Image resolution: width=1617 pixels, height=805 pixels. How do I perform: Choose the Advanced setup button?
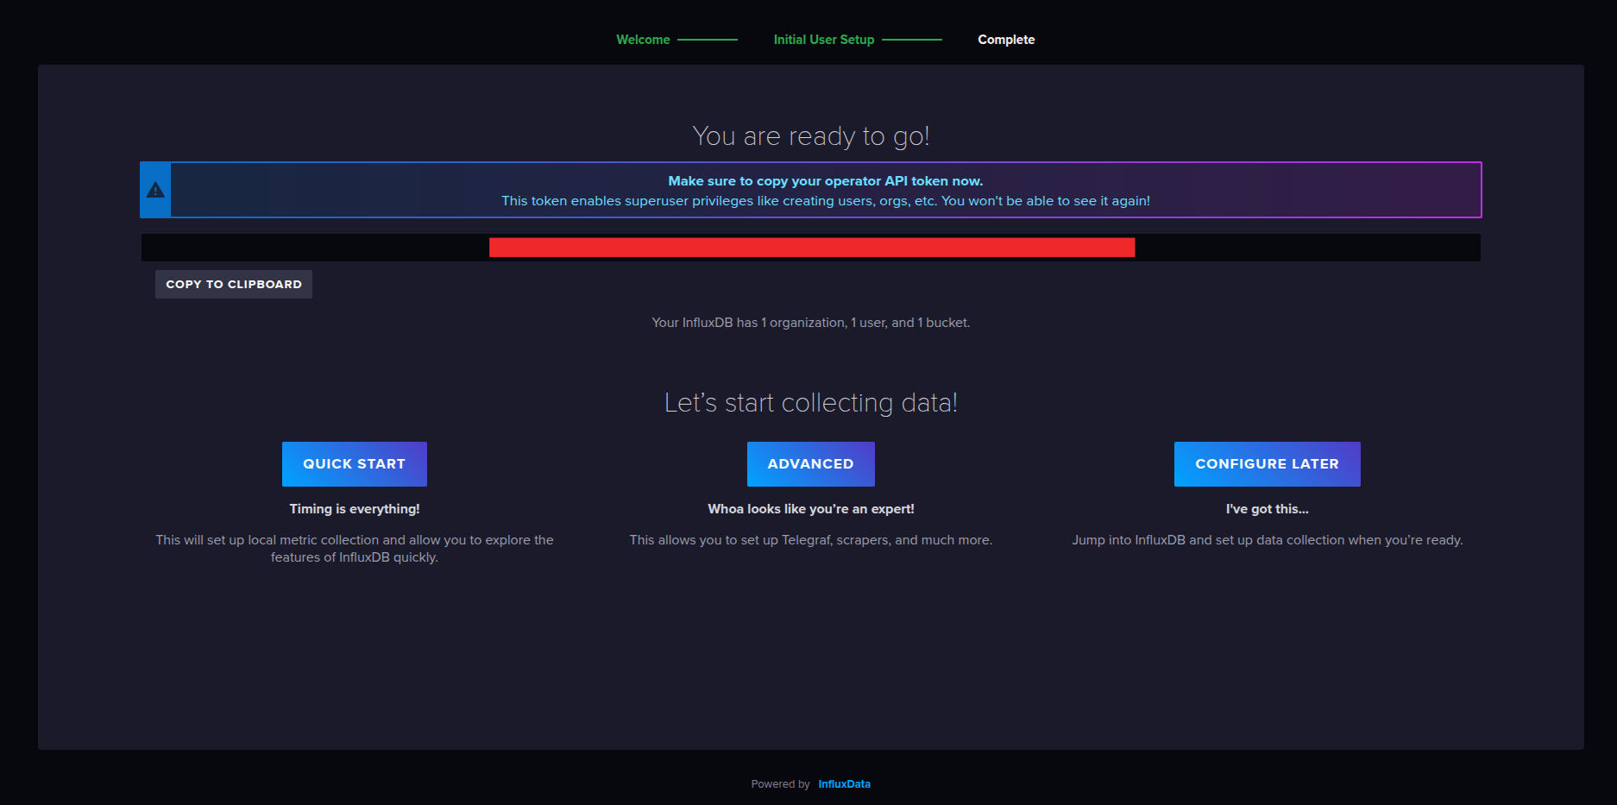click(810, 464)
